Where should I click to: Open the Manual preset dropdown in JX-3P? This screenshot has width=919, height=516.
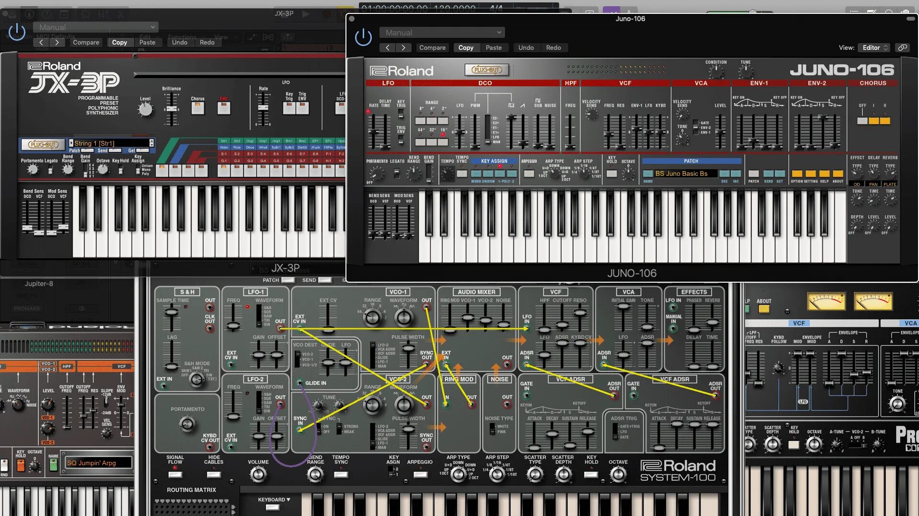pos(96,27)
